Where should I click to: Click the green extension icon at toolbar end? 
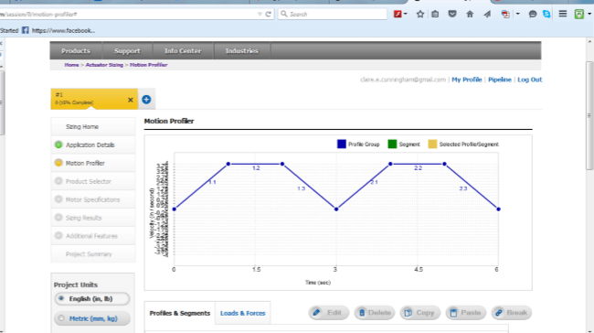tap(578, 14)
